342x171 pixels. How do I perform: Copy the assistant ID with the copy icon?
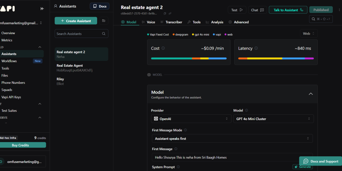165,14
